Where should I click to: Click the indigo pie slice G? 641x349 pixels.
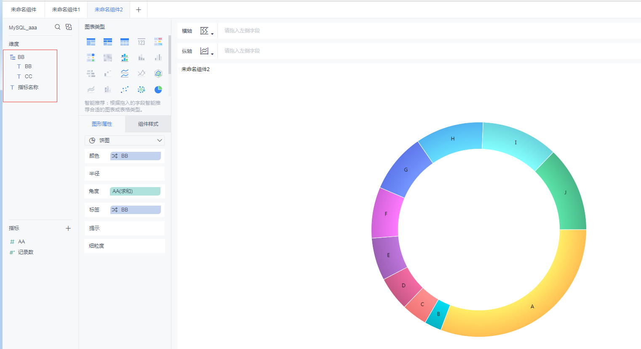point(406,170)
